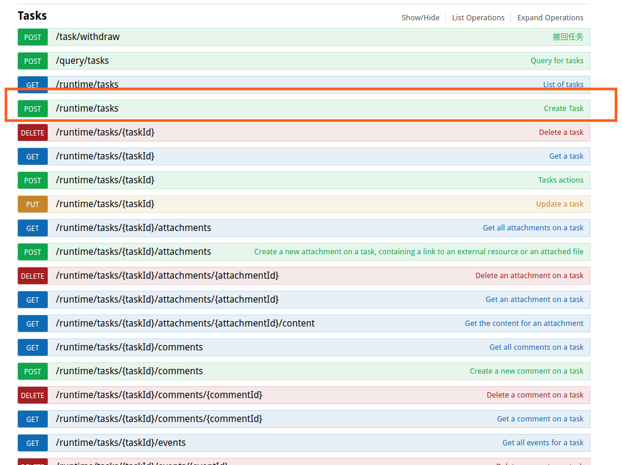This screenshot has width=622, height=465.
Task: Open the attachments/{attachmentId}/content endpoint path
Action: [185, 324]
